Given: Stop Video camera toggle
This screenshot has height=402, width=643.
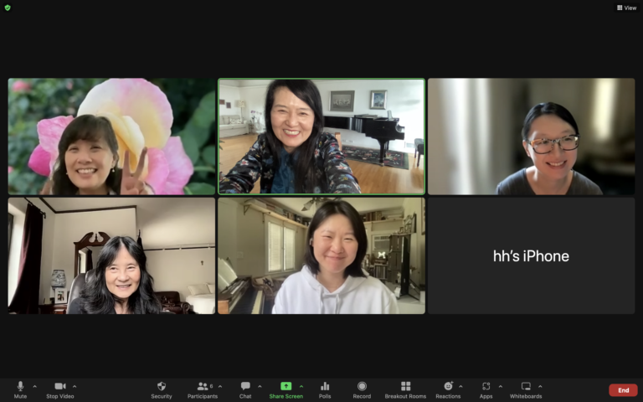Looking at the screenshot, I should tap(59, 389).
